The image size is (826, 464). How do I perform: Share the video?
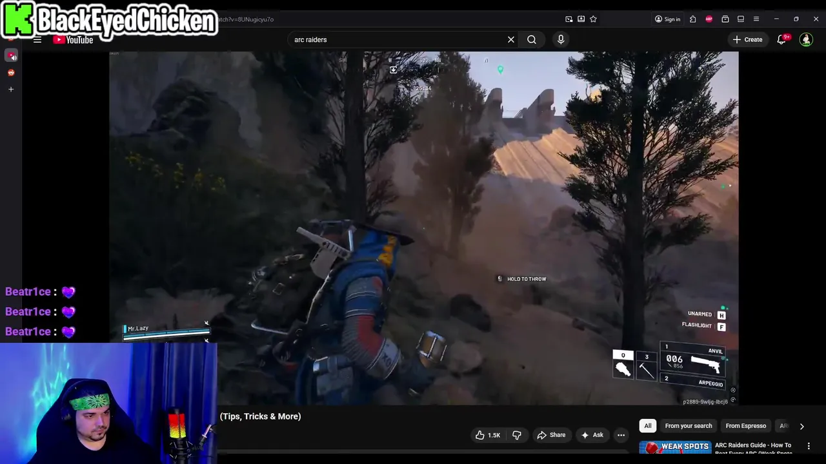[551, 435]
